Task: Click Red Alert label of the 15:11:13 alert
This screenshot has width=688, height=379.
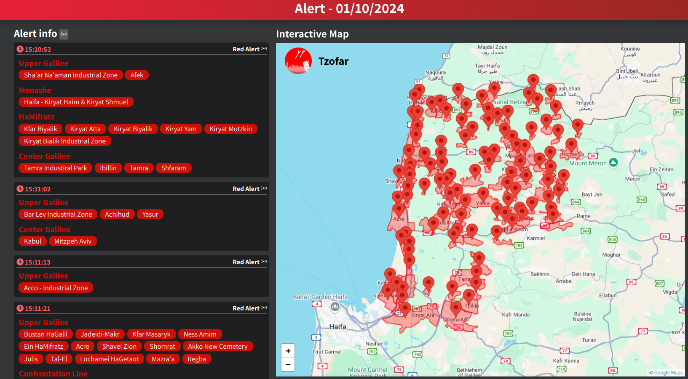Action: click(246, 262)
